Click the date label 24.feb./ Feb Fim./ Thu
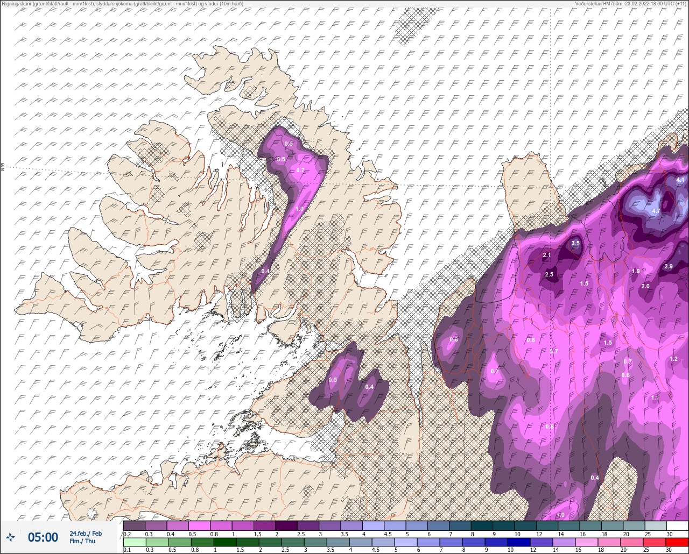The image size is (689, 554). point(86,537)
